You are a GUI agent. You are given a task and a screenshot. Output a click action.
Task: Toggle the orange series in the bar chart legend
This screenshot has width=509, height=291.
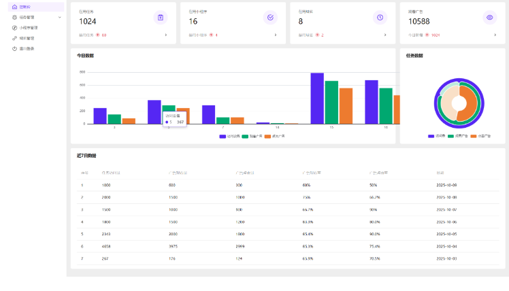pyautogui.click(x=267, y=136)
